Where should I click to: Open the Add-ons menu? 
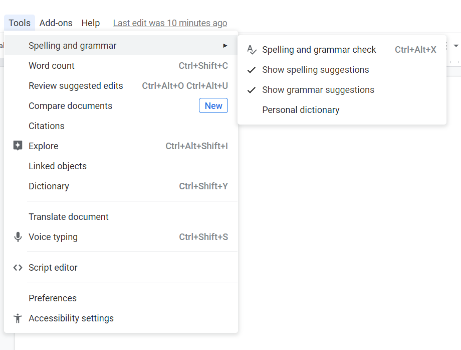(x=56, y=23)
